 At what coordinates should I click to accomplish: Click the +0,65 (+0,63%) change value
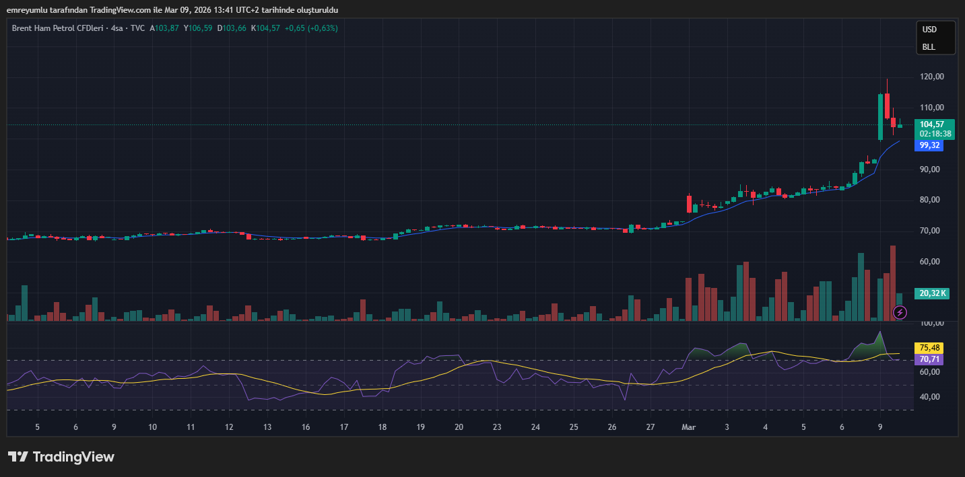[311, 28]
